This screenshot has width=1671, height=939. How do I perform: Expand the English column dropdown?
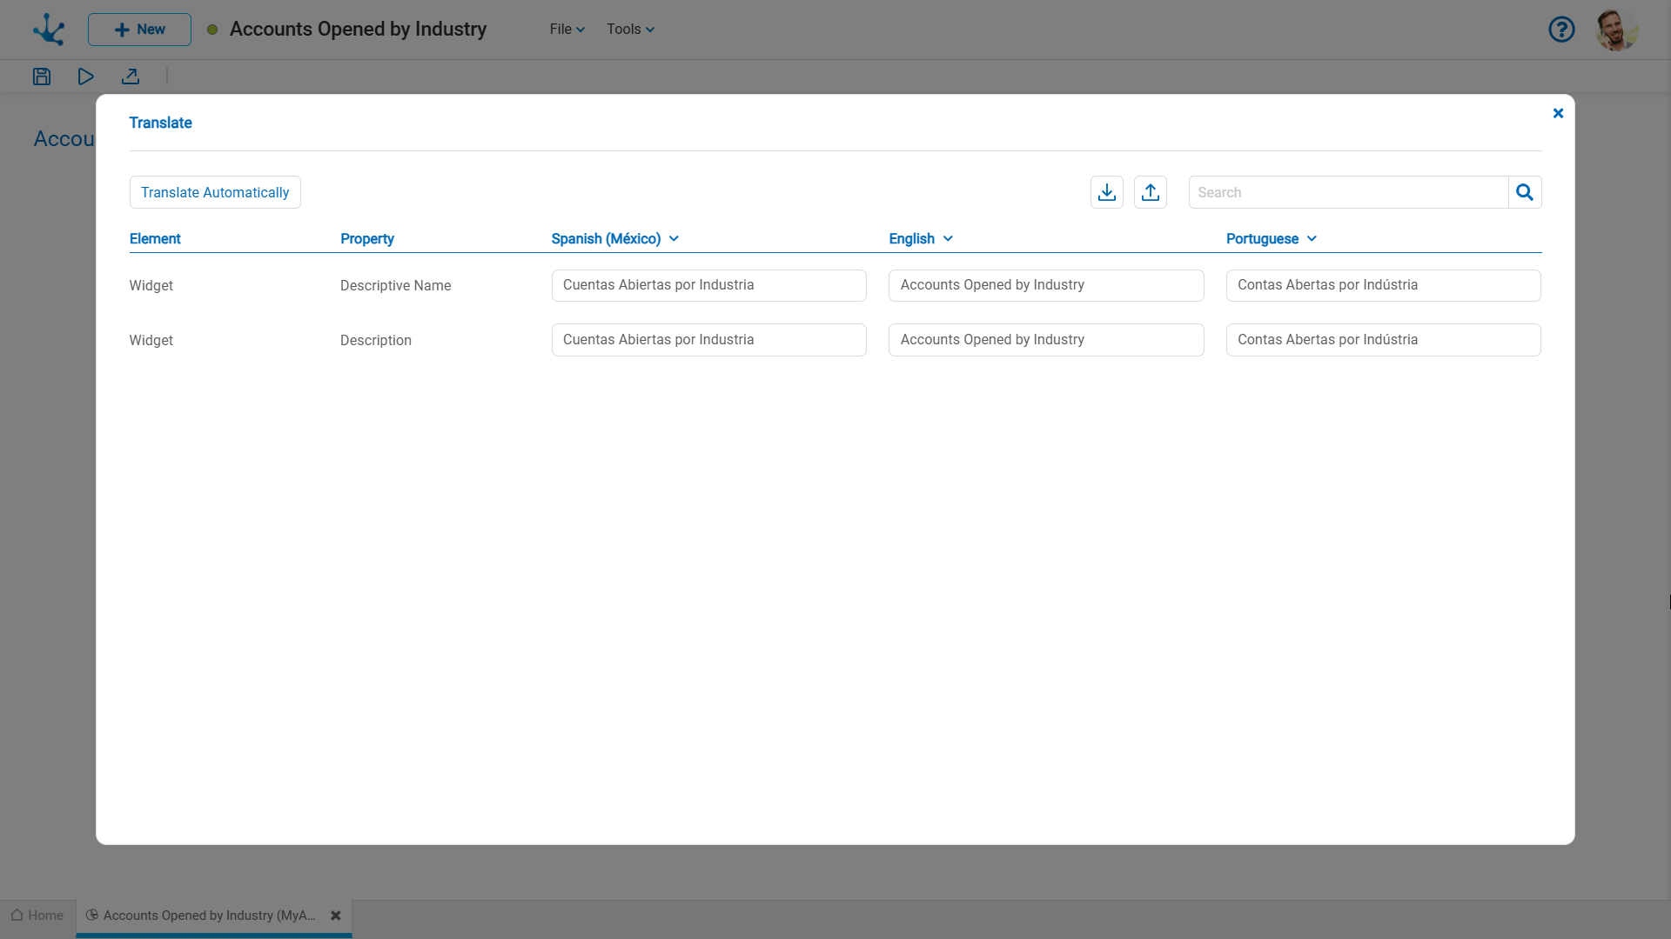(948, 238)
